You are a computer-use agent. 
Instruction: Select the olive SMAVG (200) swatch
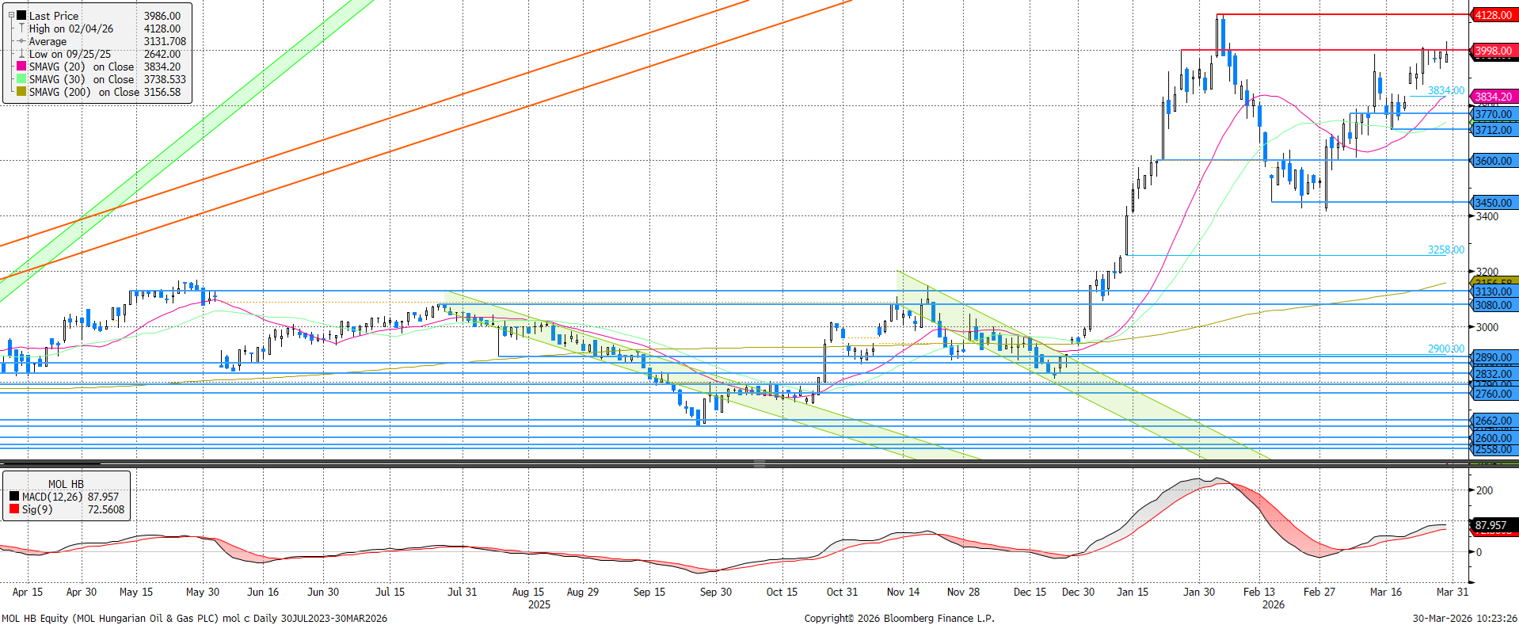[x=22, y=92]
